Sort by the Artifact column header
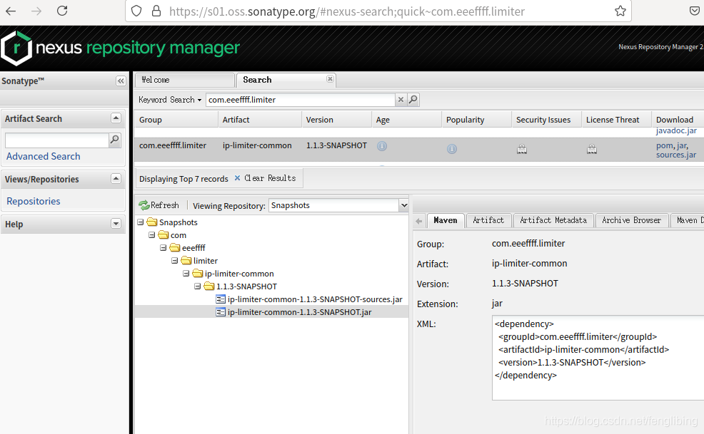 coord(259,120)
